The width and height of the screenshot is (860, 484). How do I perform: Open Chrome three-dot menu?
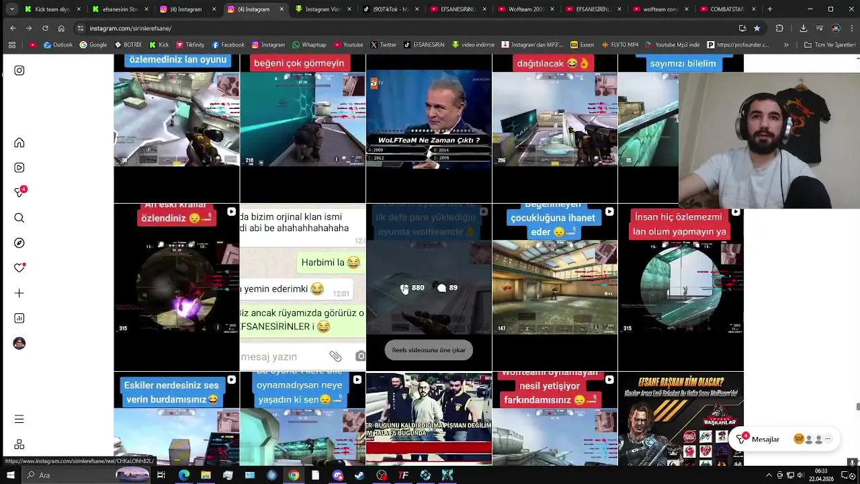click(x=852, y=28)
